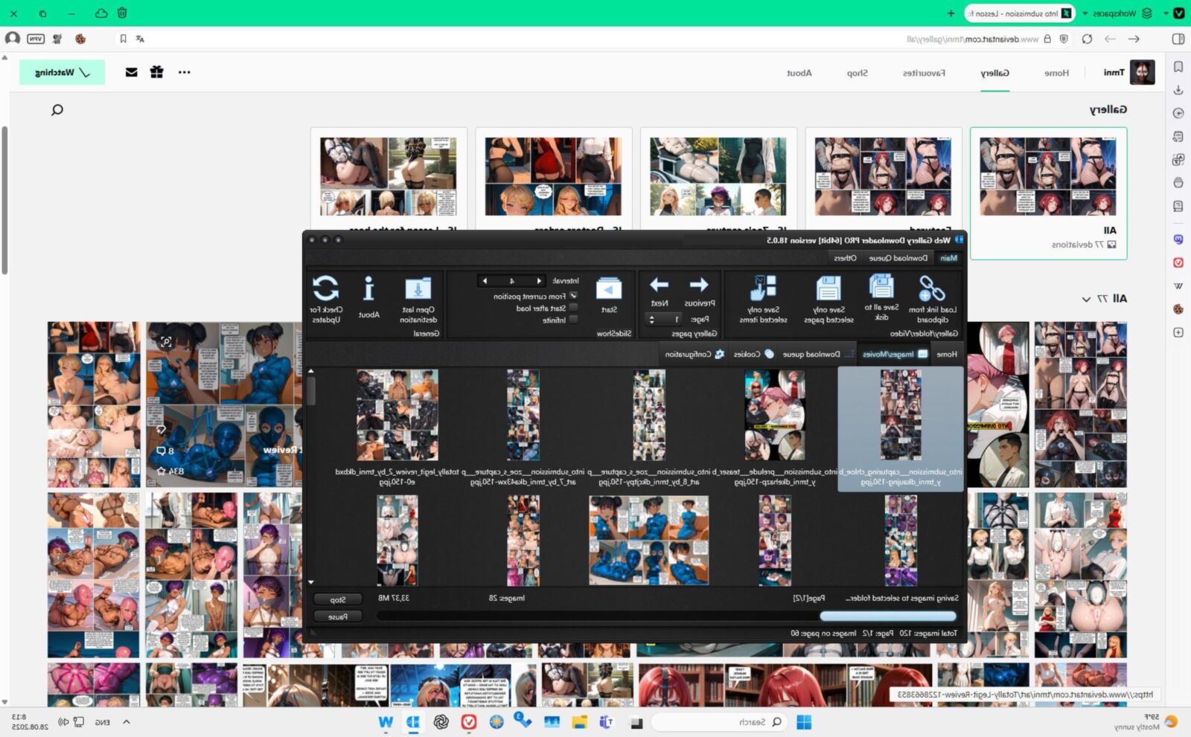
Task: Open the downloader About info icon
Action: 368,289
